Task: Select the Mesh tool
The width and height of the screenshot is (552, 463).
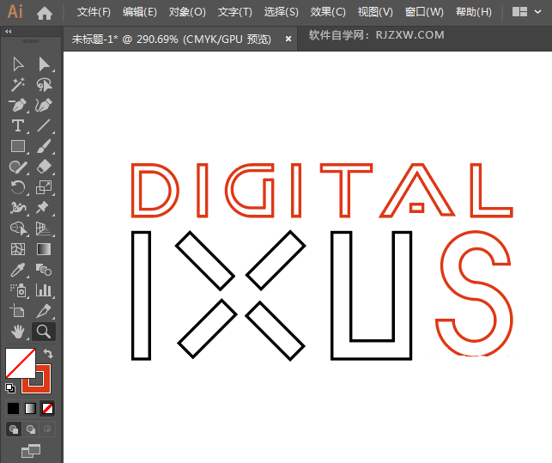Action: 18,249
